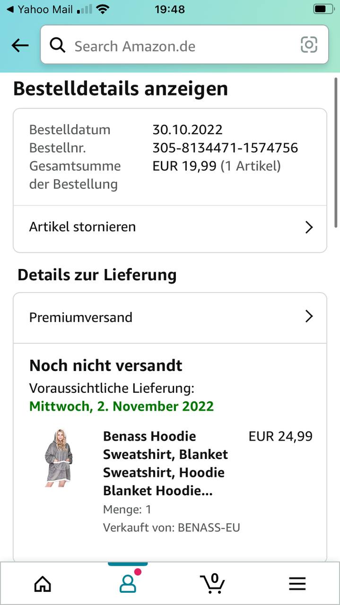Tap the battery indicator in status bar
Viewport: 340px width, 605px height.
[x=323, y=9]
